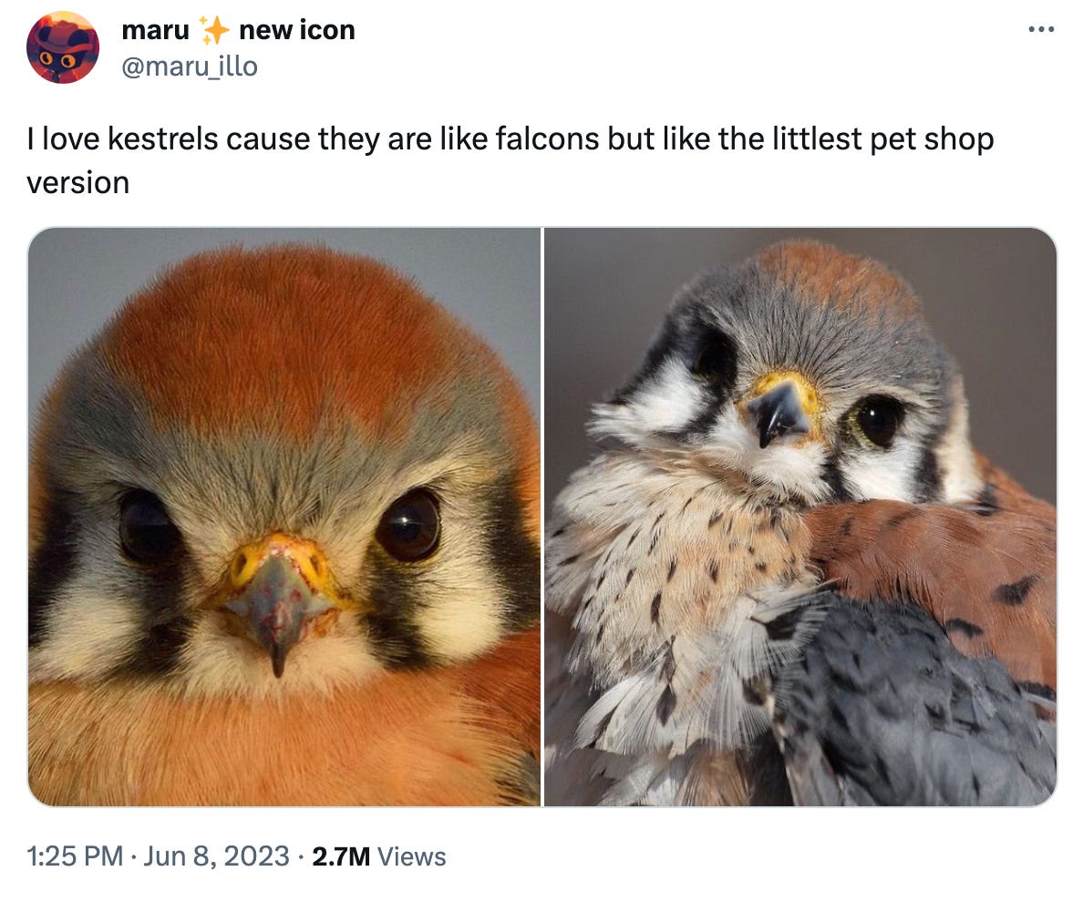Image resolution: width=1083 pixels, height=902 pixels.
Task: Click the tweet text about kestrels
Action: click(x=511, y=160)
